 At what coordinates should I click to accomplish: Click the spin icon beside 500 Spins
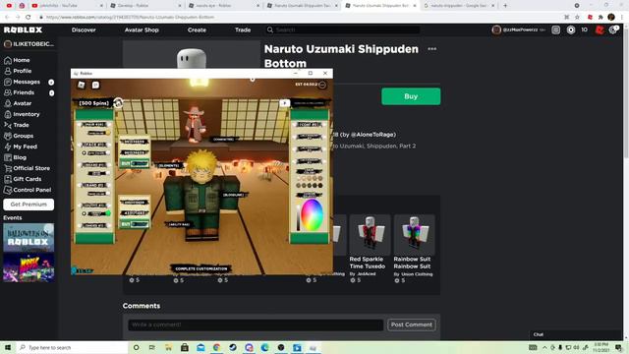click(x=118, y=103)
